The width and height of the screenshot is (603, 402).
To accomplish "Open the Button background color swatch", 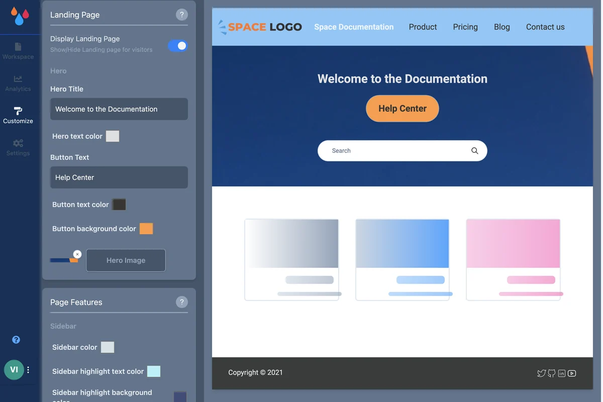I will point(146,229).
